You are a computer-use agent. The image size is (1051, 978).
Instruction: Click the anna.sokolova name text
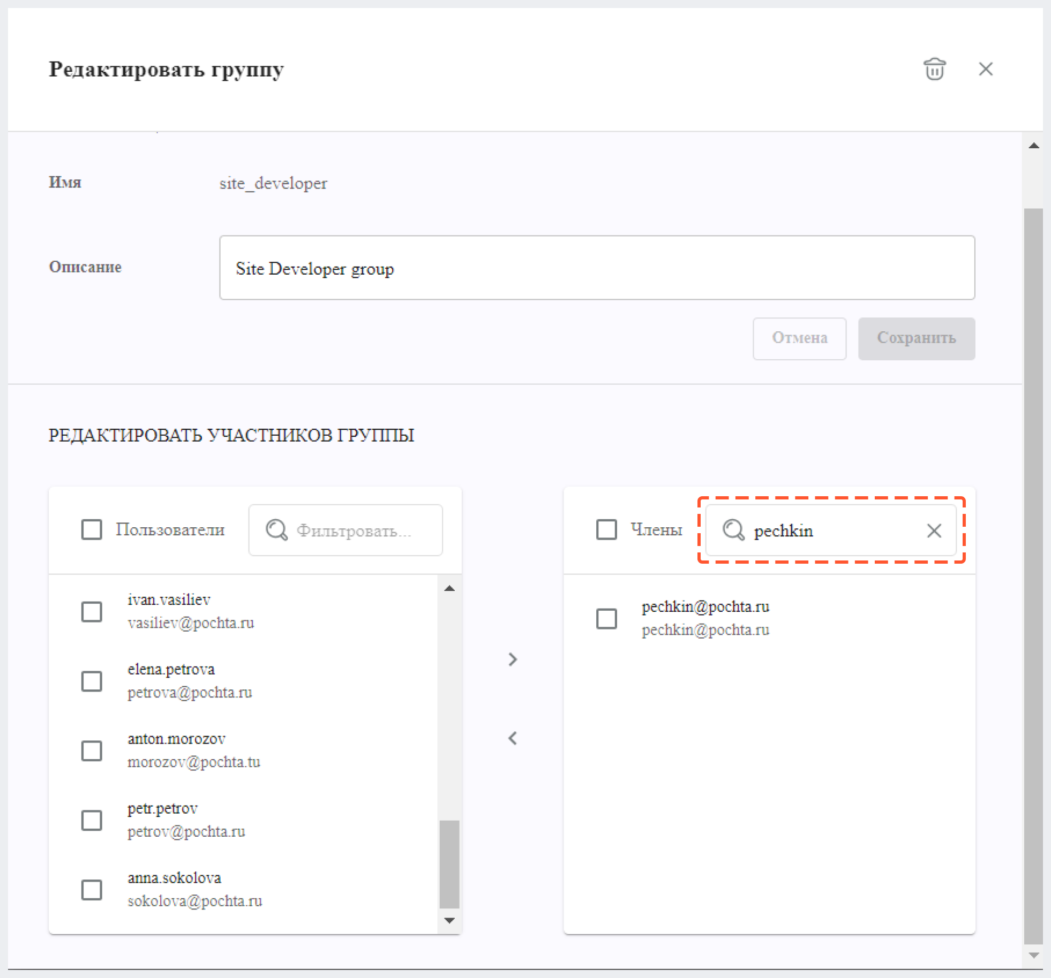pos(174,878)
